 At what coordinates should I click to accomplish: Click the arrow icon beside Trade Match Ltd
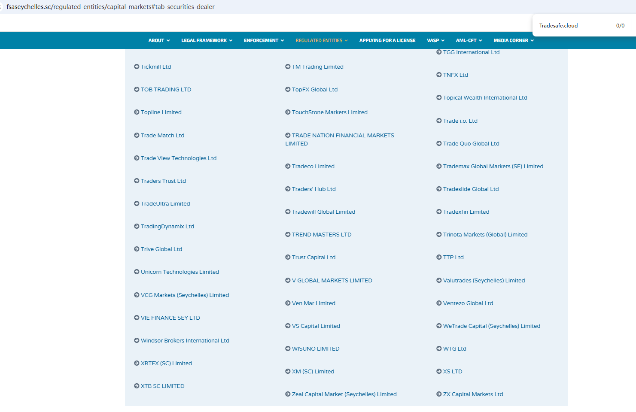pyautogui.click(x=137, y=135)
